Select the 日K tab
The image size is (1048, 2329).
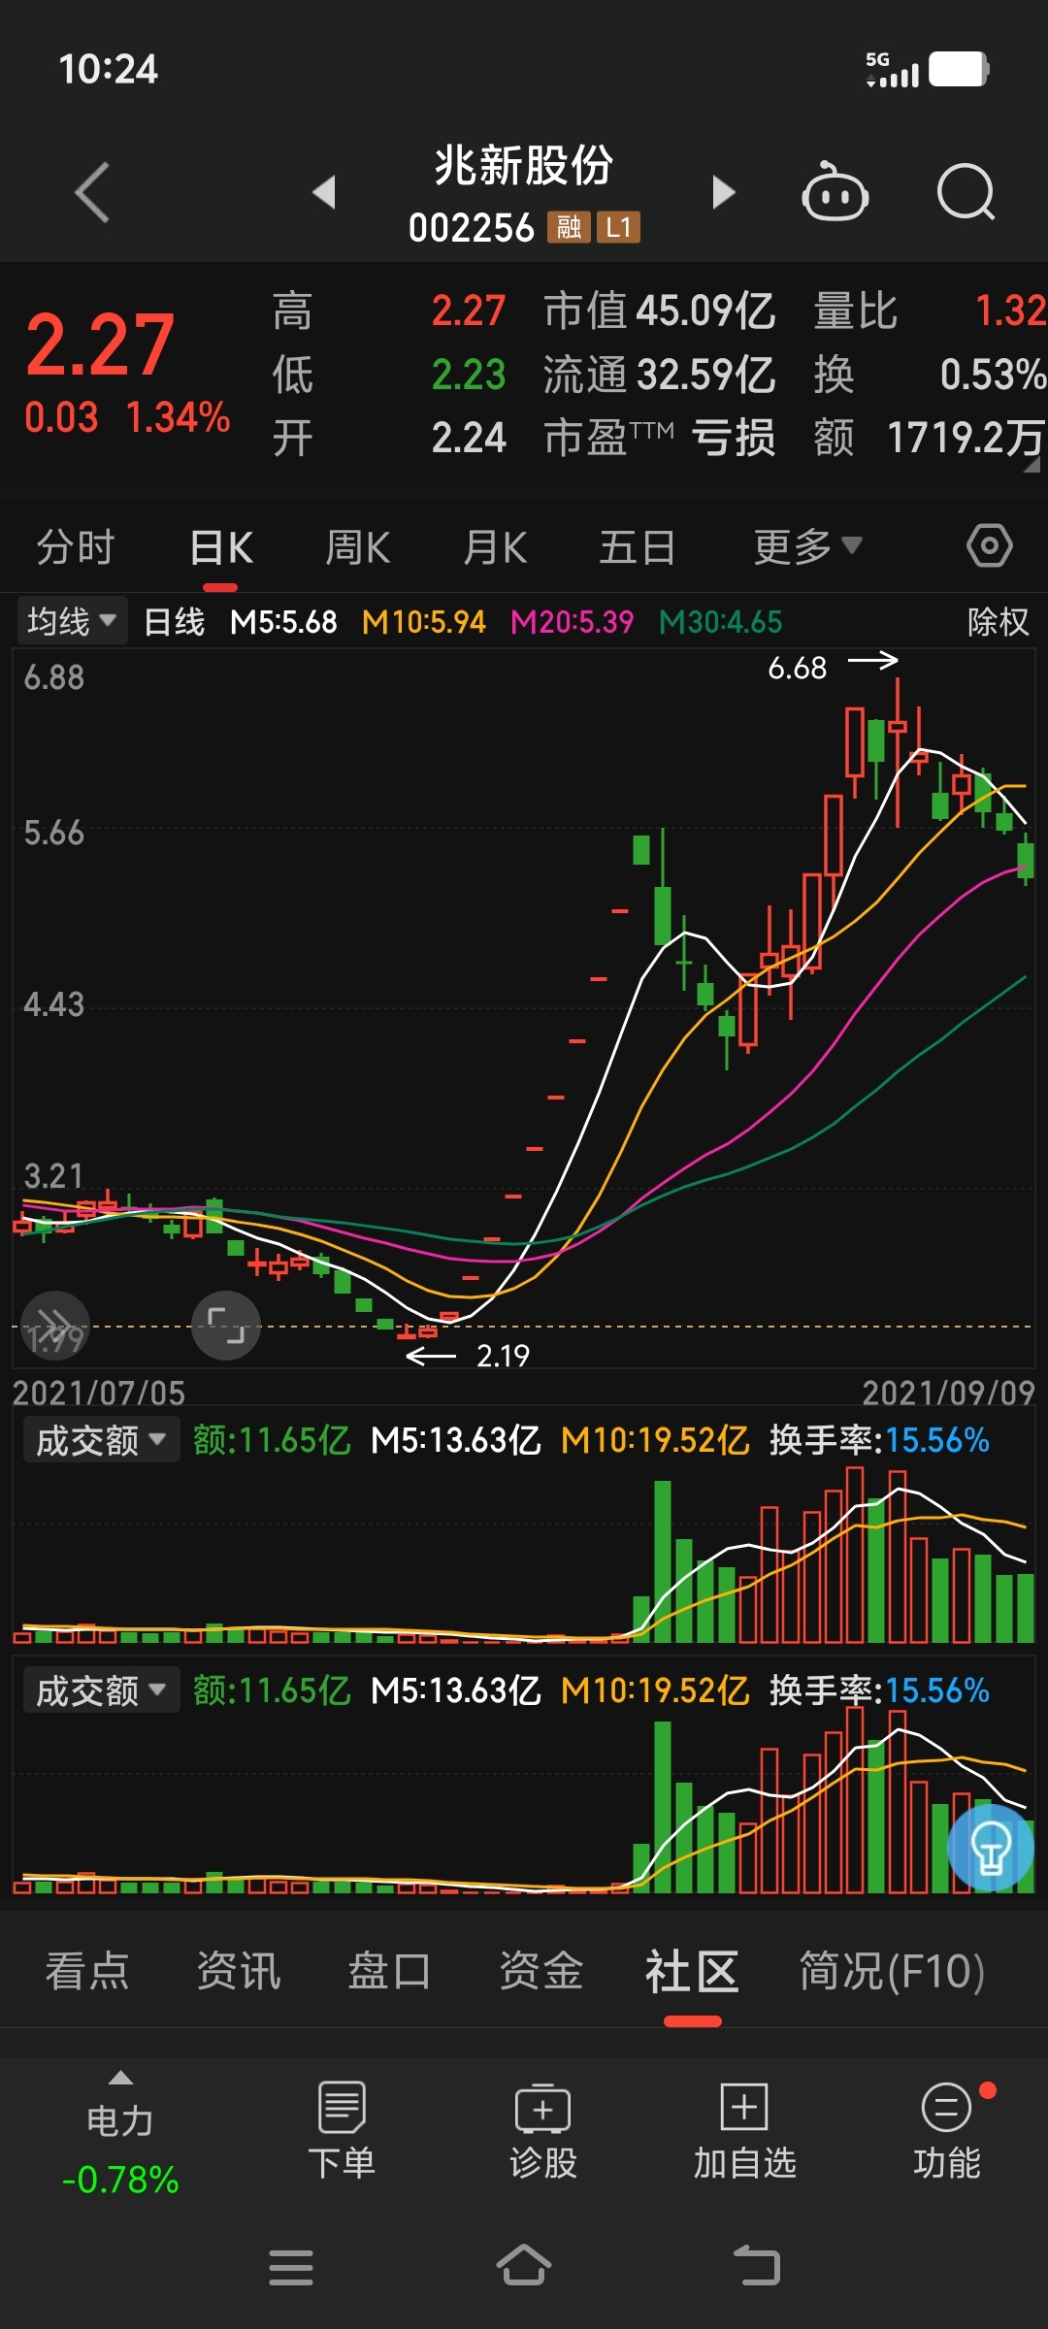(221, 547)
